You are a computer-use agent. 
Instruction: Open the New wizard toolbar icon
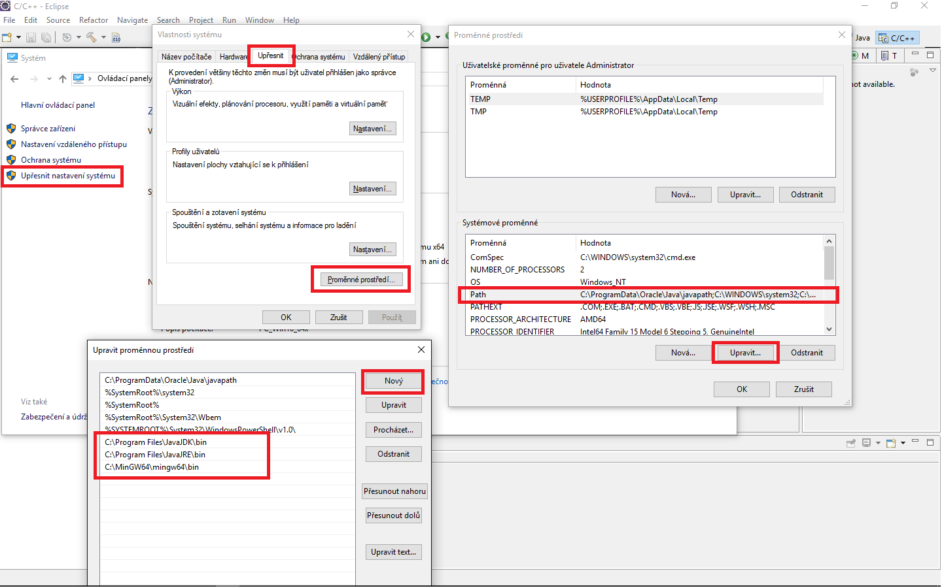[x=8, y=37]
